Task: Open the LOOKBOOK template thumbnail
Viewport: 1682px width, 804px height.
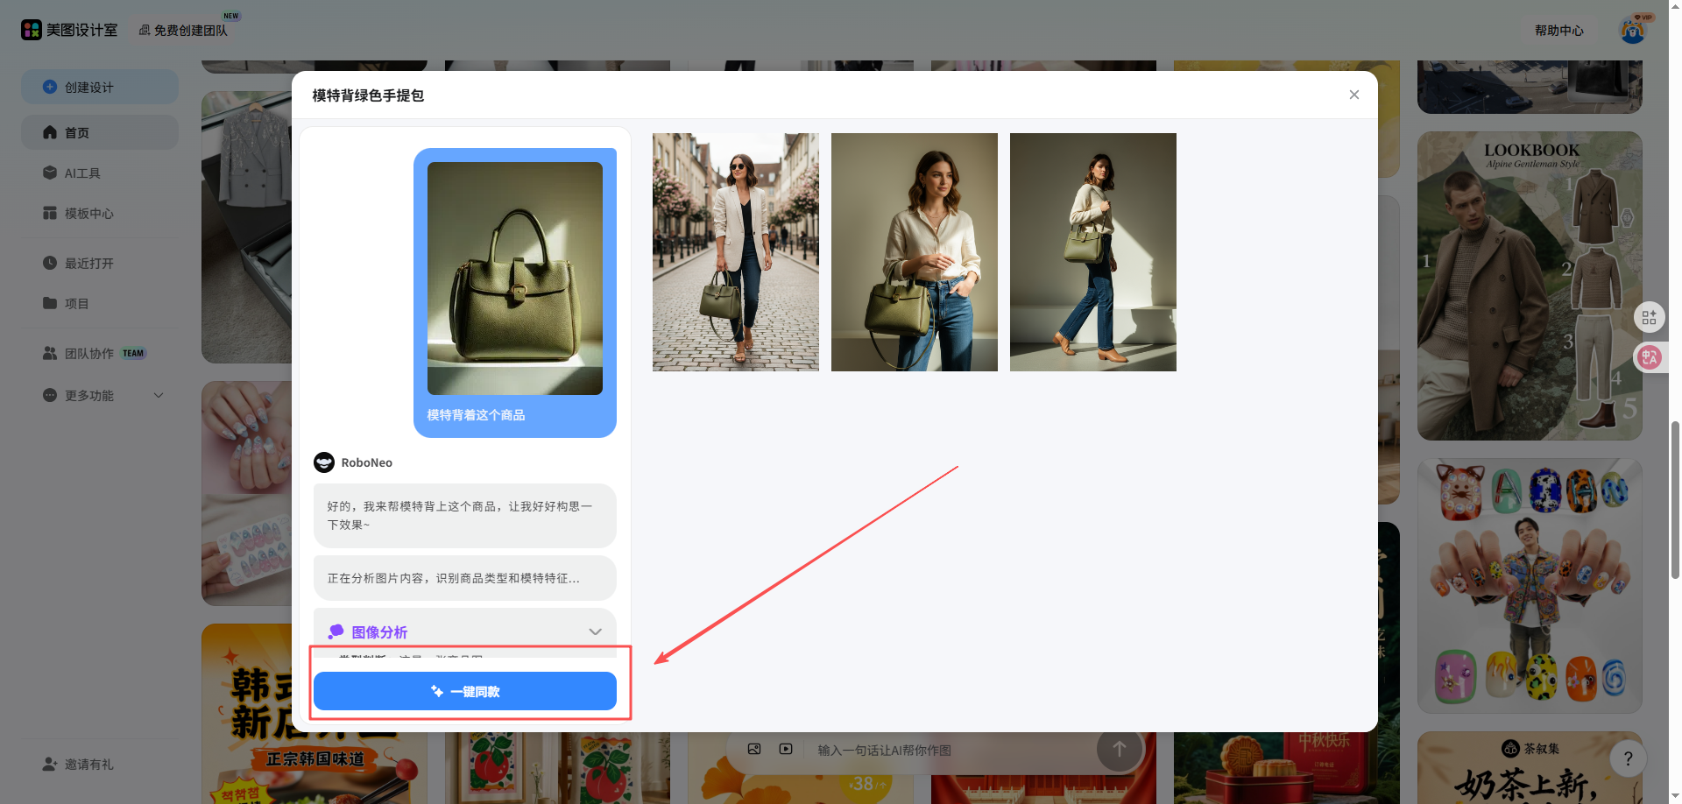Action: (1530, 286)
